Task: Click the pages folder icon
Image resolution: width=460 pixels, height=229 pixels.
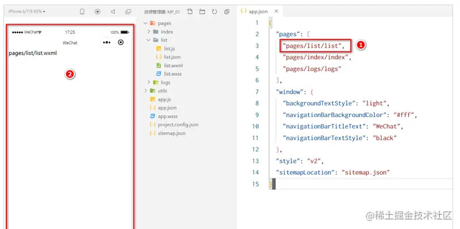Action: pos(152,23)
